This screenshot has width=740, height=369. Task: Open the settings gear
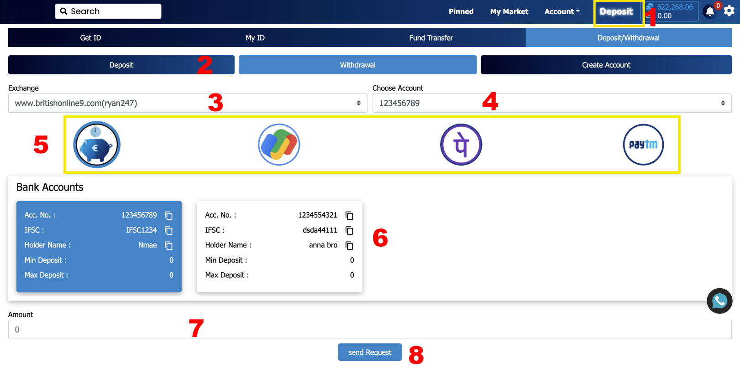tap(729, 10)
